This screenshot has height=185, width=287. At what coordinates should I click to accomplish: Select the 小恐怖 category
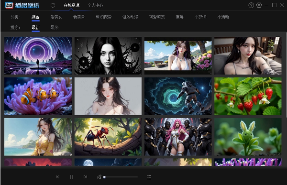200,17
